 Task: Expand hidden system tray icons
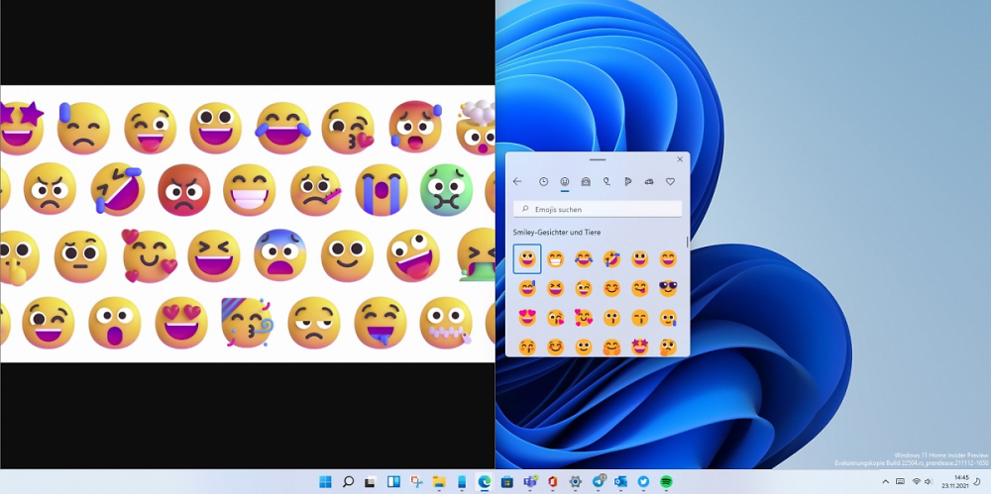pyautogui.click(x=885, y=481)
